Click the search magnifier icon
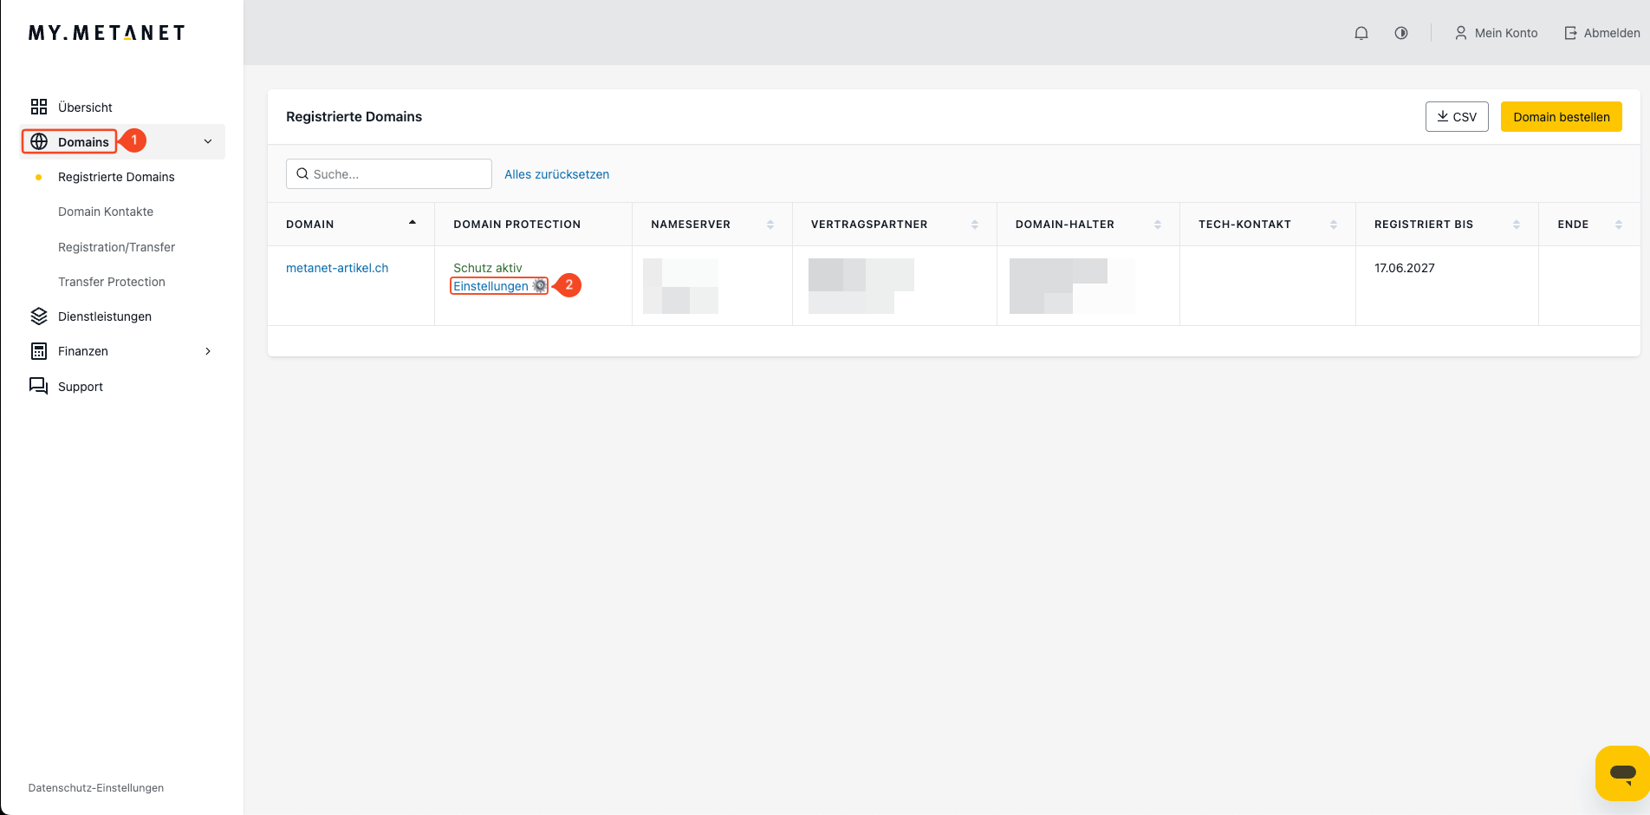 coord(302,174)
